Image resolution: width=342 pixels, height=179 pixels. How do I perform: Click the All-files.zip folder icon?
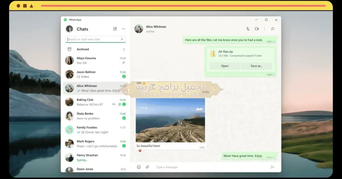pos(213,53)
